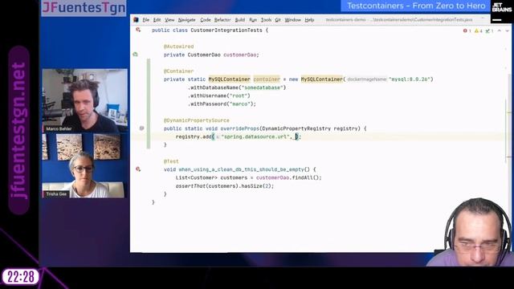Click the "marco" password string

coord(240,104)
